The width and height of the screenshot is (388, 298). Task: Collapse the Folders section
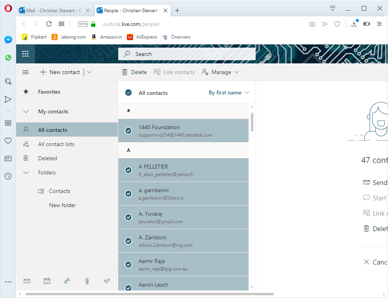[x=26, y=172]
